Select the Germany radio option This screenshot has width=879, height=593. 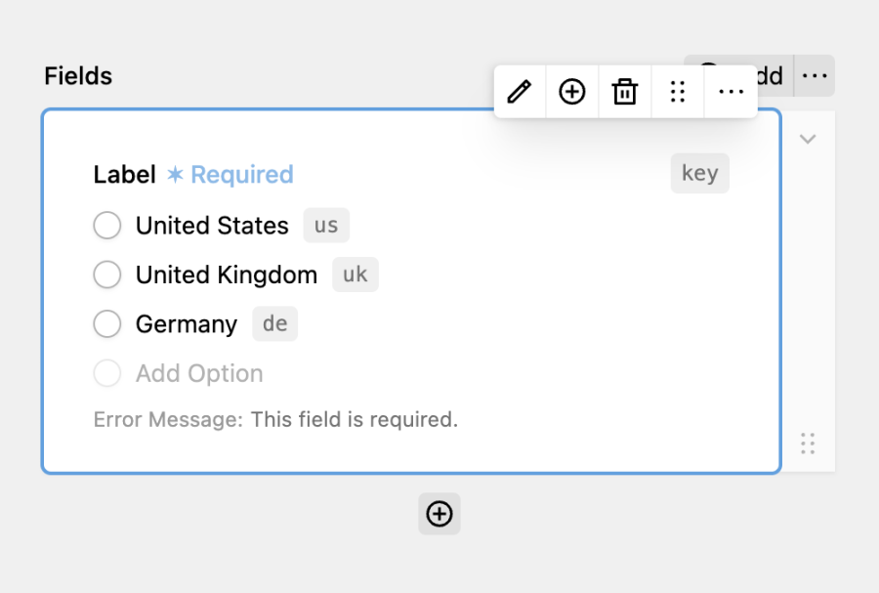point(107,324)
